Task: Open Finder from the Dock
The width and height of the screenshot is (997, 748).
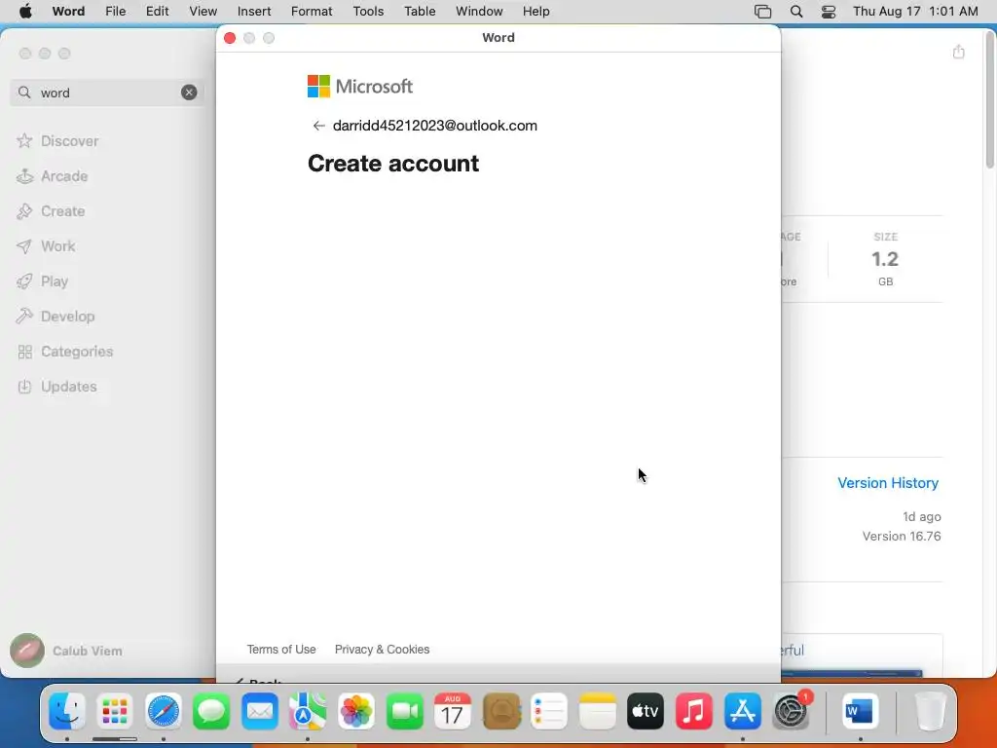Action: [67, 711]
